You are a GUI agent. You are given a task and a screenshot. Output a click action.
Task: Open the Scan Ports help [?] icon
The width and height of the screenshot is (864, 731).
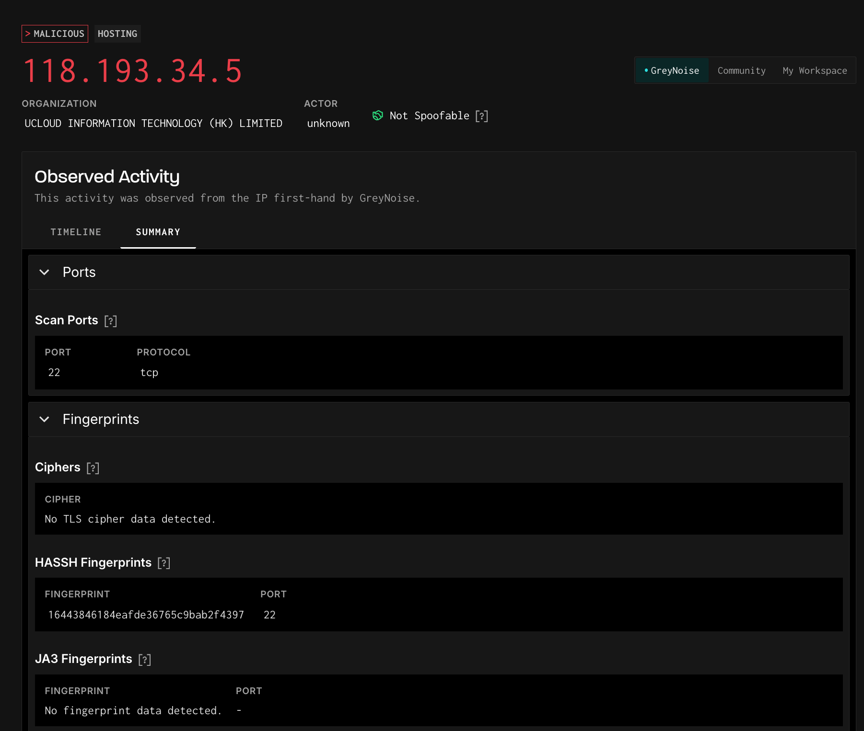[111, 320]
